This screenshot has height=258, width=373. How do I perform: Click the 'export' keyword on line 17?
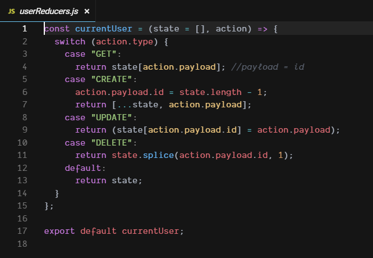click(59, 231)
